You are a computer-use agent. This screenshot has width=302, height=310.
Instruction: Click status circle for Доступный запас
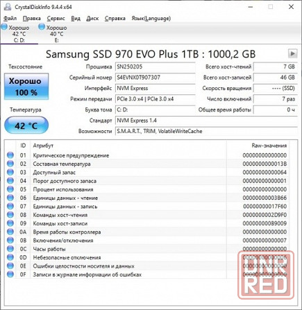click(10, 172)
